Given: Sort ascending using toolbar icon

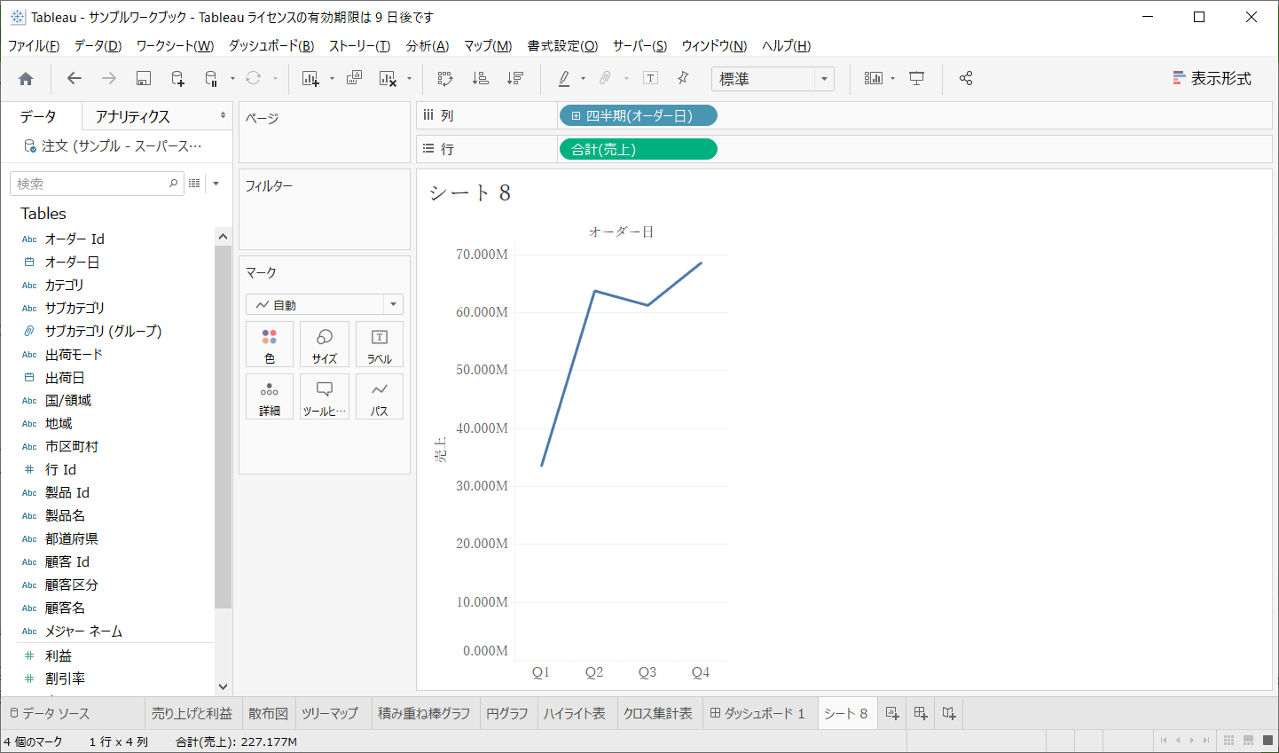Looking at the screenshot, I should coord(481,79).
